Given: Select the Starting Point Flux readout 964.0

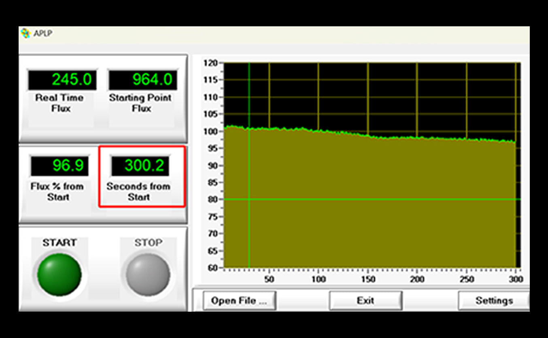Looking at the screenshot, I should pos(142,80).
